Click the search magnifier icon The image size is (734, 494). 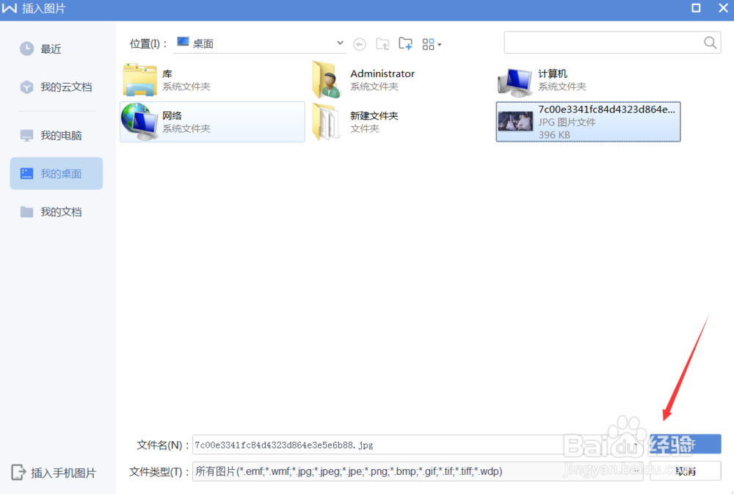(709, 43)
